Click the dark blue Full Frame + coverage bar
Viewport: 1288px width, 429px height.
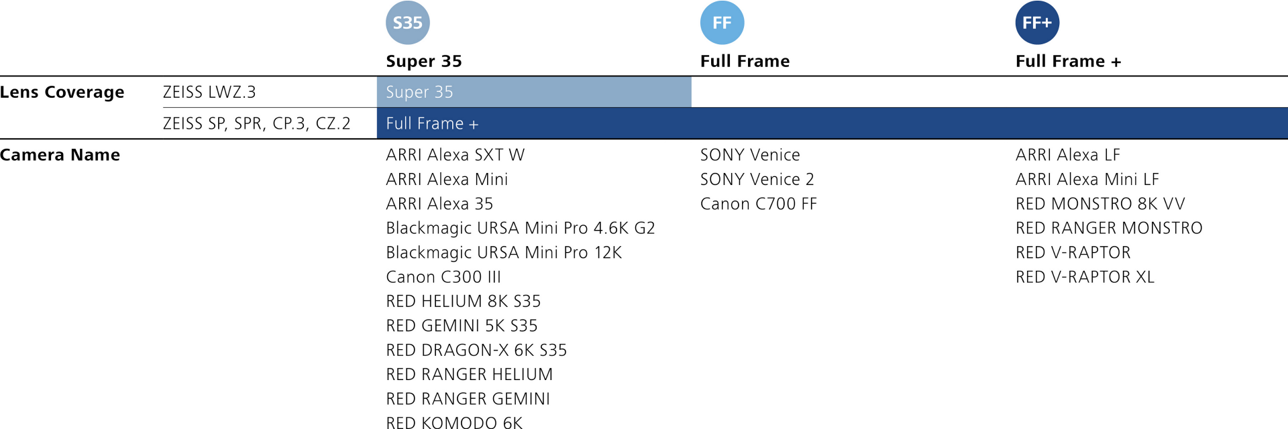[x=832, y=123]
